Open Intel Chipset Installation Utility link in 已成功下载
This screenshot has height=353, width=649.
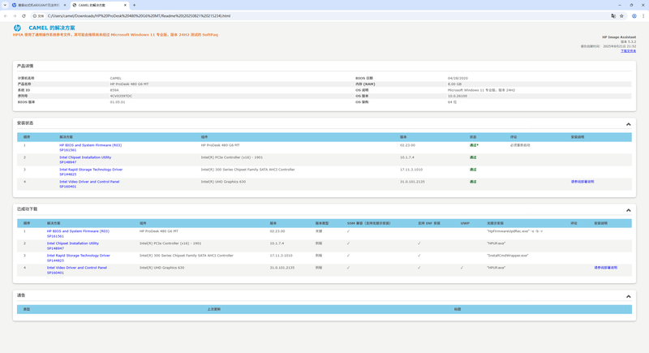(x=72, y=243)
